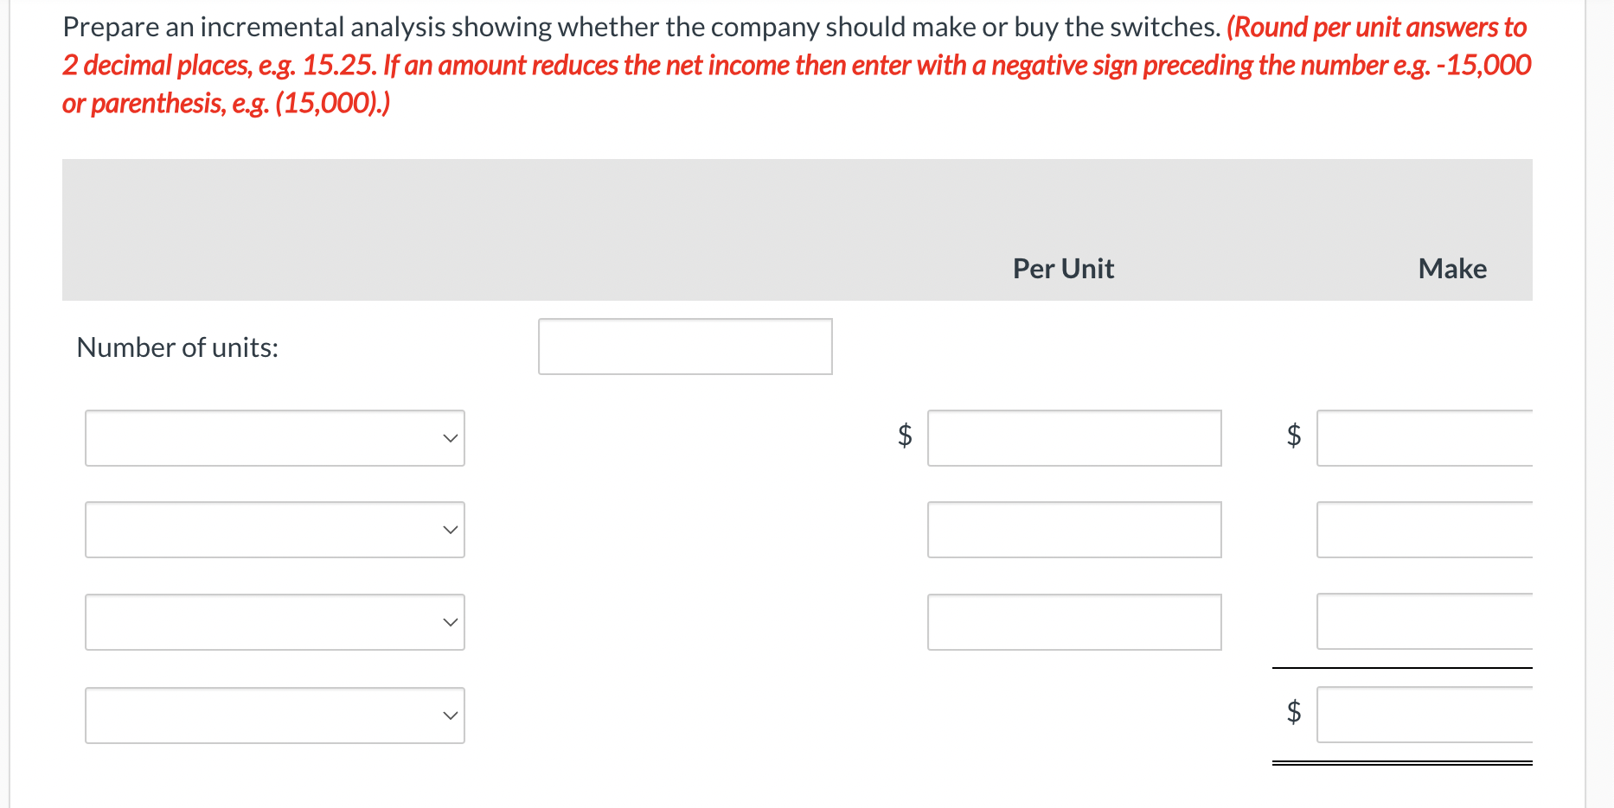This screenshot has height=808, width=1614.
Task: Select the third Per Unit amount field
Action: (1073, 621)
